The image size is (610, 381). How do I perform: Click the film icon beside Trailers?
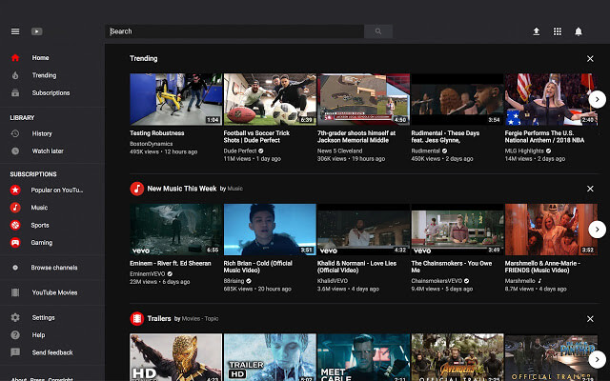(137, 318)
